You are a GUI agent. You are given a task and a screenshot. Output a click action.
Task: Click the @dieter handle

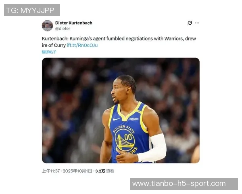63,28
